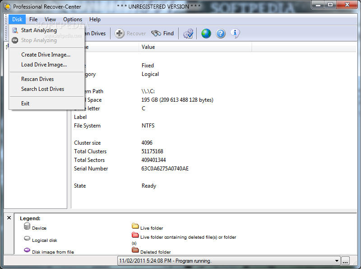Open the Options menu
The image size is (361, 269).
pos(73,19)
